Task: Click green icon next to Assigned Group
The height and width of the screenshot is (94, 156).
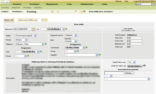Action: pyautogui.click(x=78, y=51)
